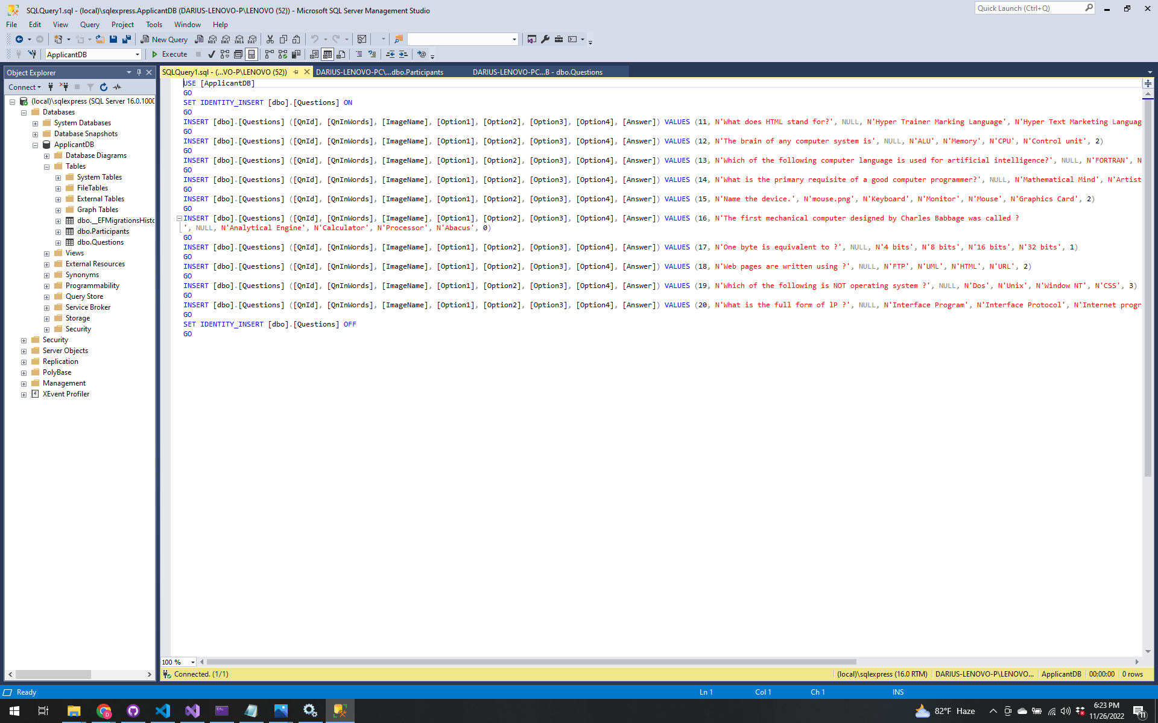
Task: Click the Save floppy disk icon
Action: pos(113,39)
